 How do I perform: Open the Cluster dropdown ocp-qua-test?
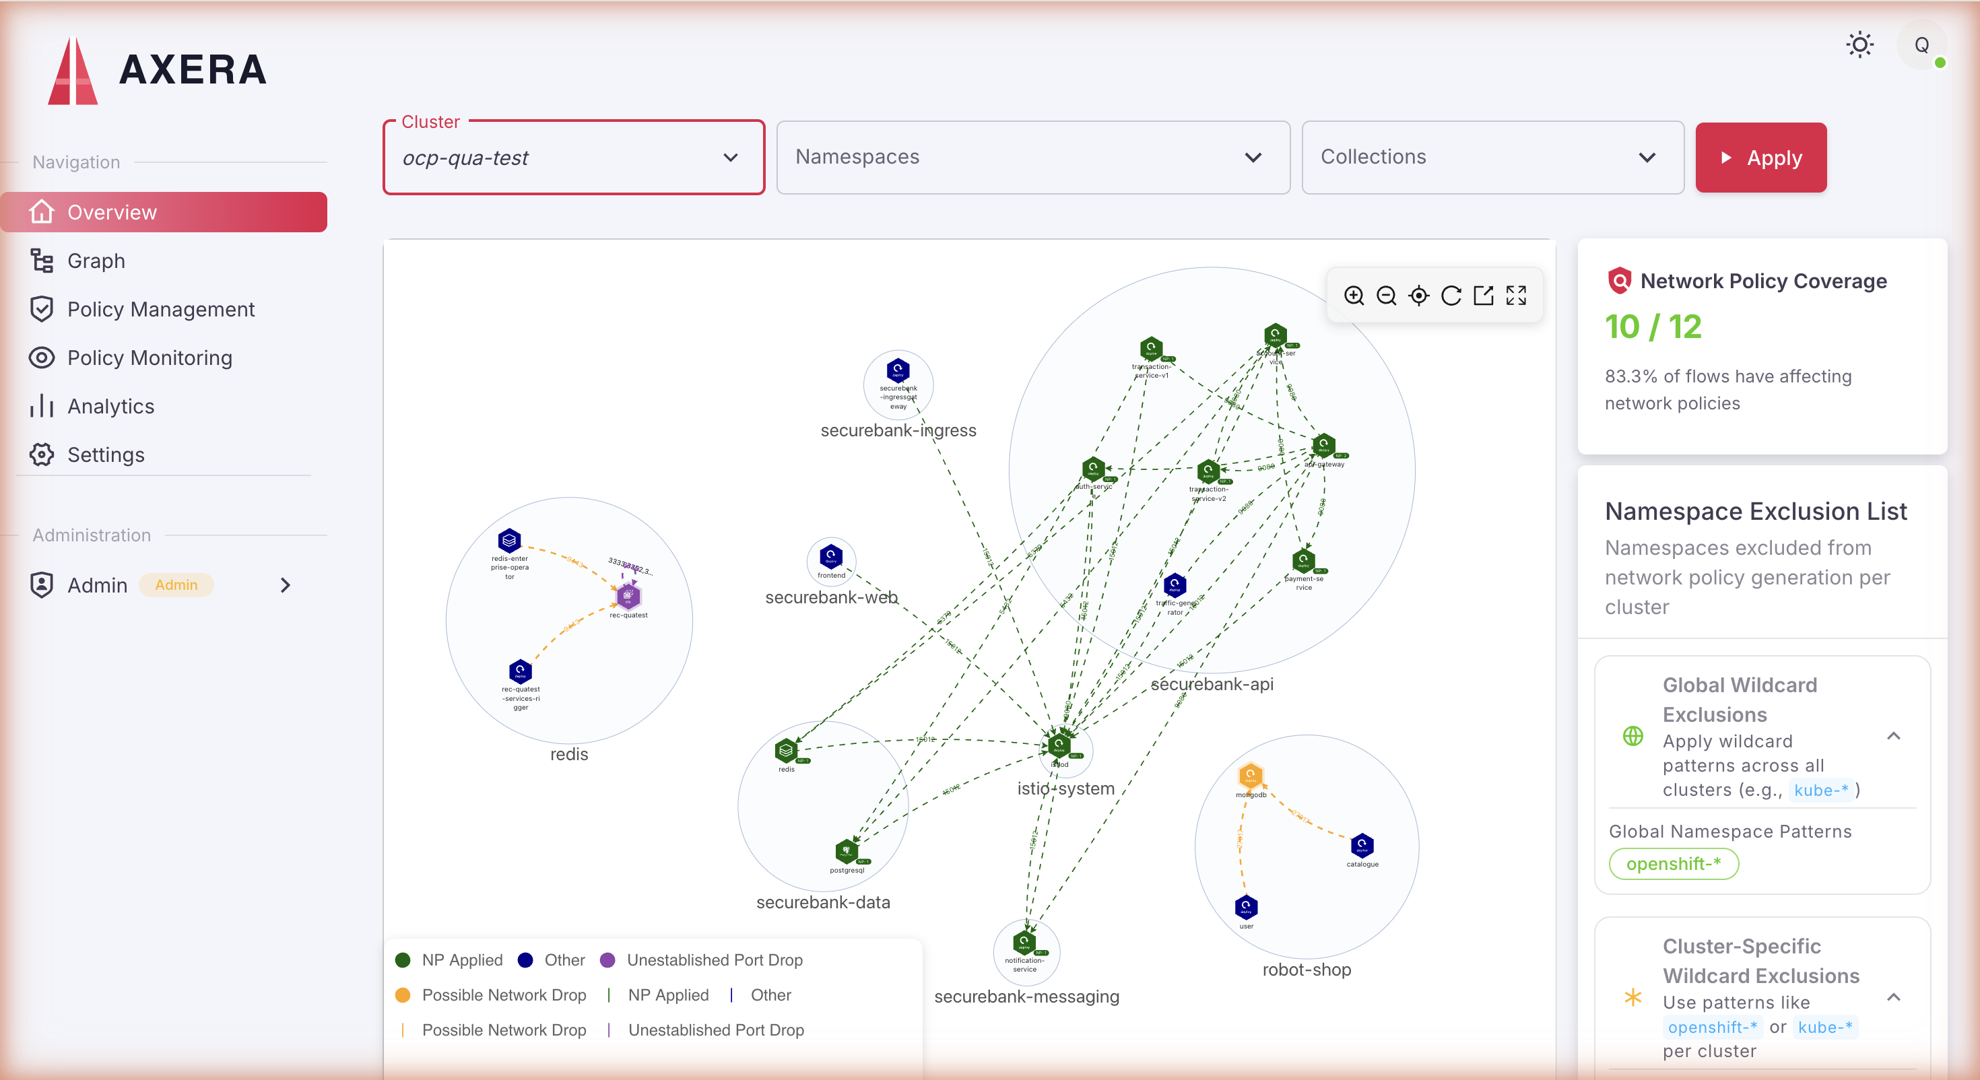pos(573,158)
